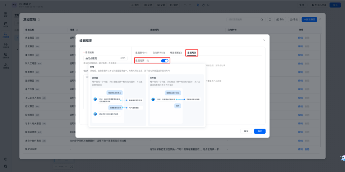Click the 导入 import button

pyautogui.click(x=280, y=19)
